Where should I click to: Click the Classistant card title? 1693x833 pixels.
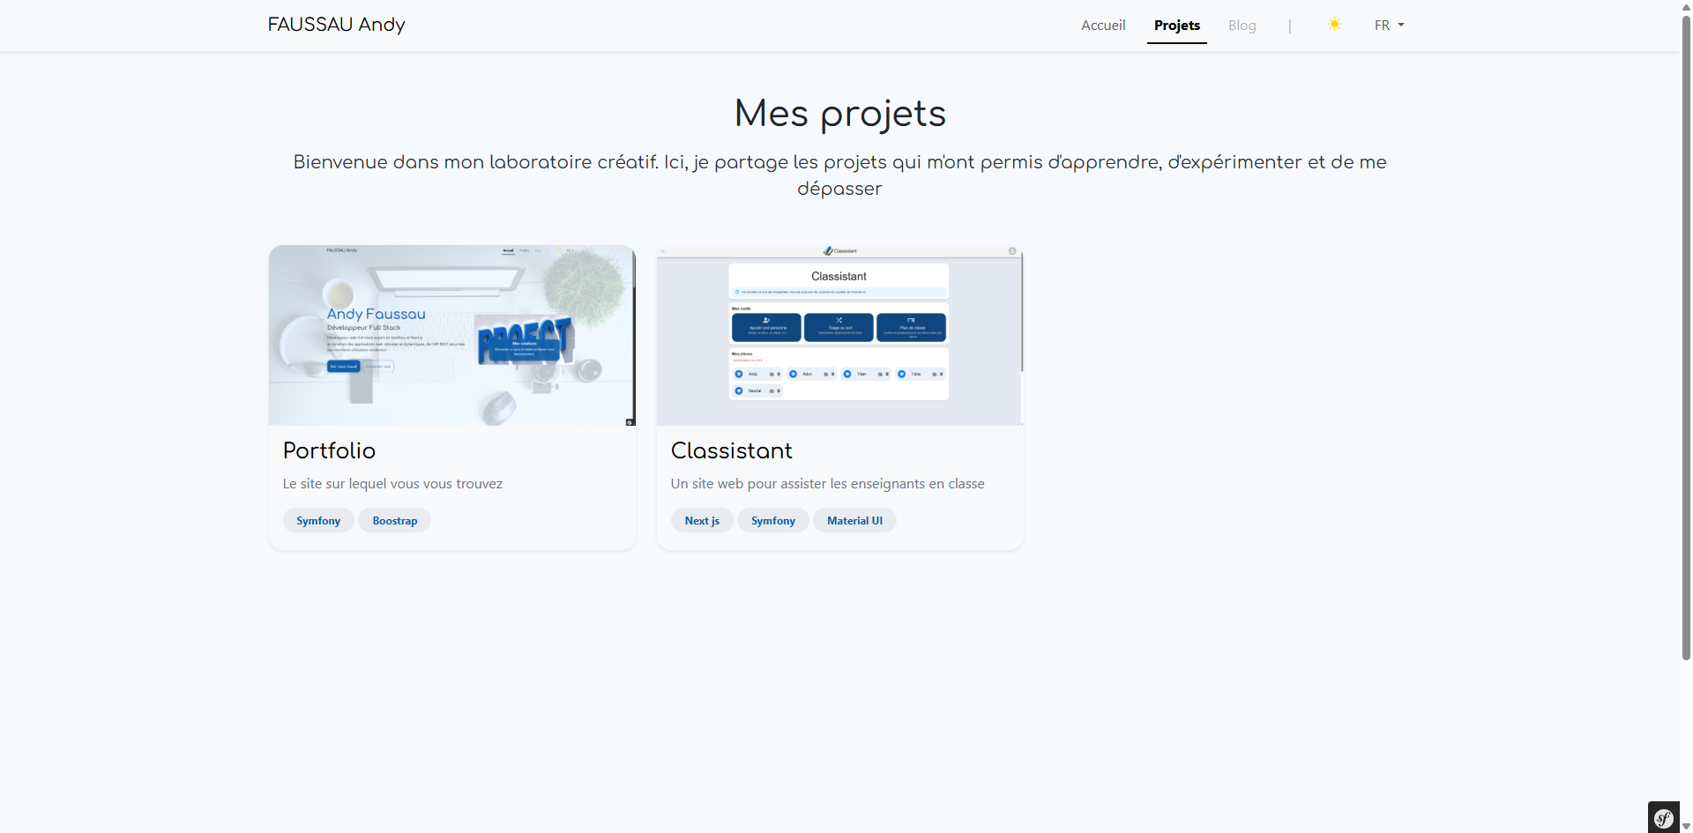[731, 450]
